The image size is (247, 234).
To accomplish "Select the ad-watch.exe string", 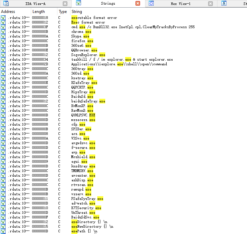I will click(x=83, y=203).
